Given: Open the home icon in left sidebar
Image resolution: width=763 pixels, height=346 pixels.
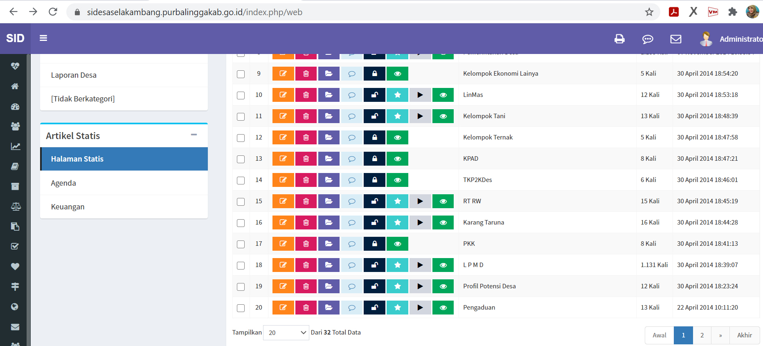Looking at the screenshot, I should click(15, 86).
